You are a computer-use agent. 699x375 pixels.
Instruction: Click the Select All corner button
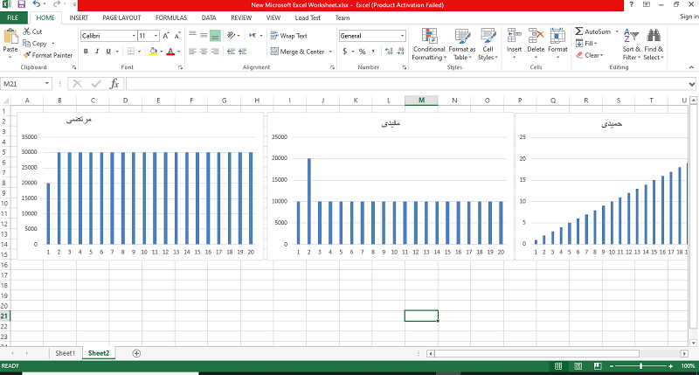pyautogui.click(x=5, y=101)
